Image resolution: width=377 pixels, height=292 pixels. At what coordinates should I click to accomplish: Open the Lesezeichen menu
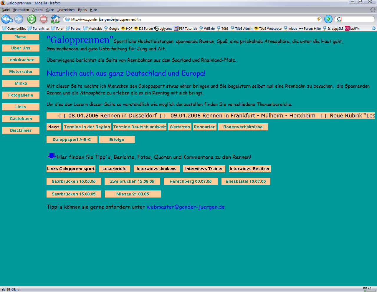click(x=66, y=10)
